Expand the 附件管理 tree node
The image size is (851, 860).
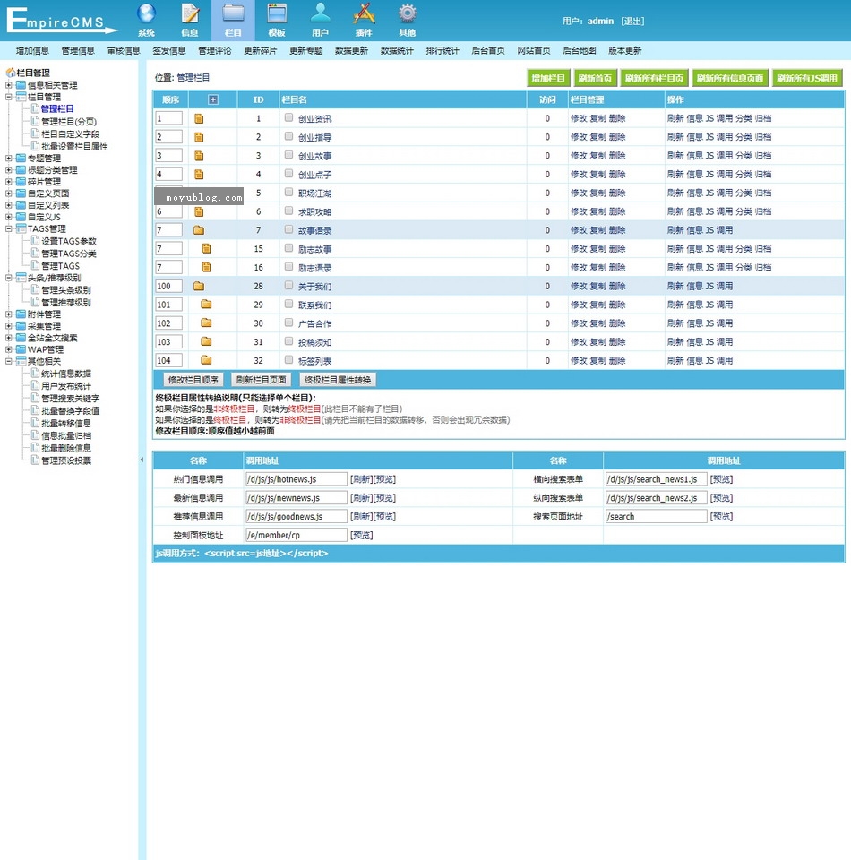click(x=9, y=314)
